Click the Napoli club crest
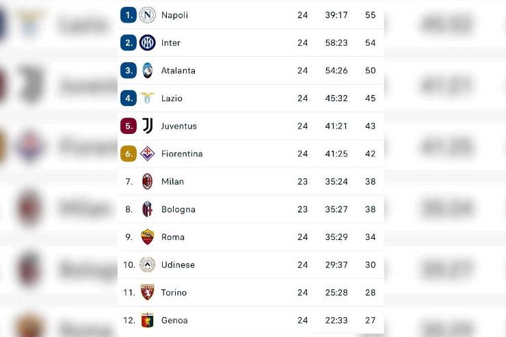The image size is (506, 337). [x=148, y=15]
